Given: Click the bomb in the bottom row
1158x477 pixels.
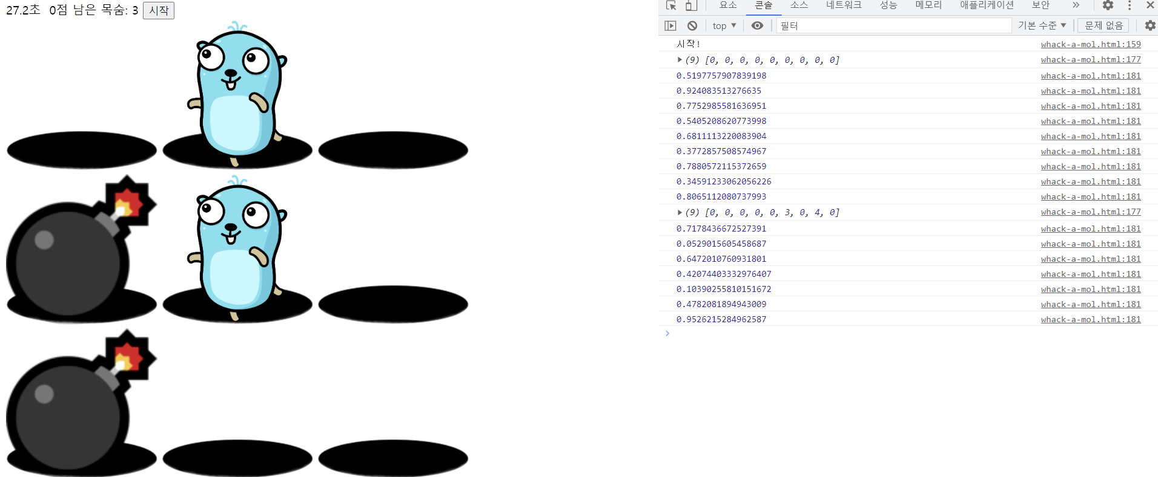Looking at the screenshot, I should tap(81, 402).
